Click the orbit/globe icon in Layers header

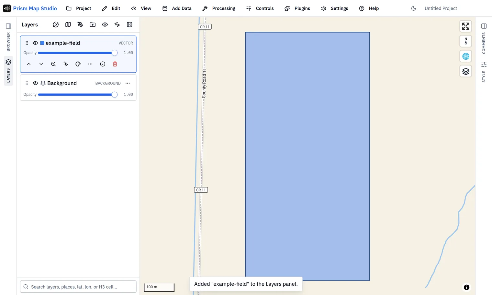point(56,25)
